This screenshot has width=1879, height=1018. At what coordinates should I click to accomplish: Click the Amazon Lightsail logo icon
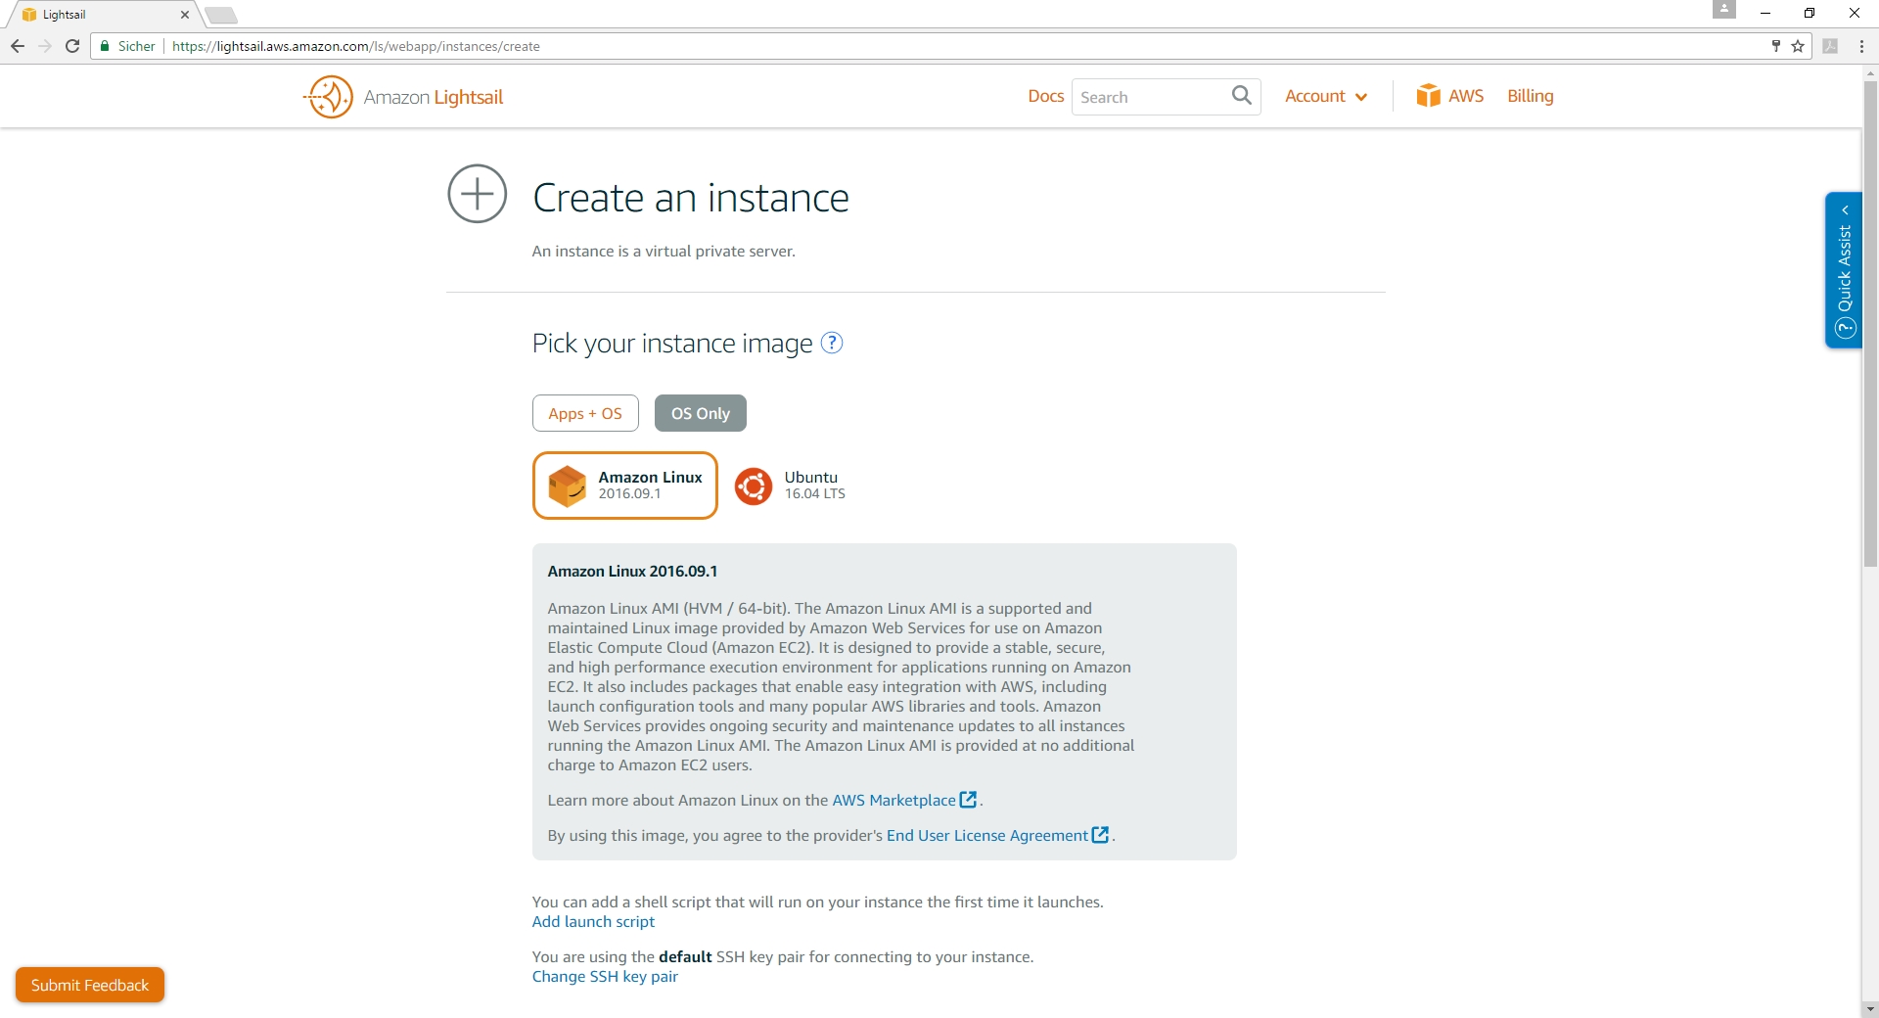point(329,97)
